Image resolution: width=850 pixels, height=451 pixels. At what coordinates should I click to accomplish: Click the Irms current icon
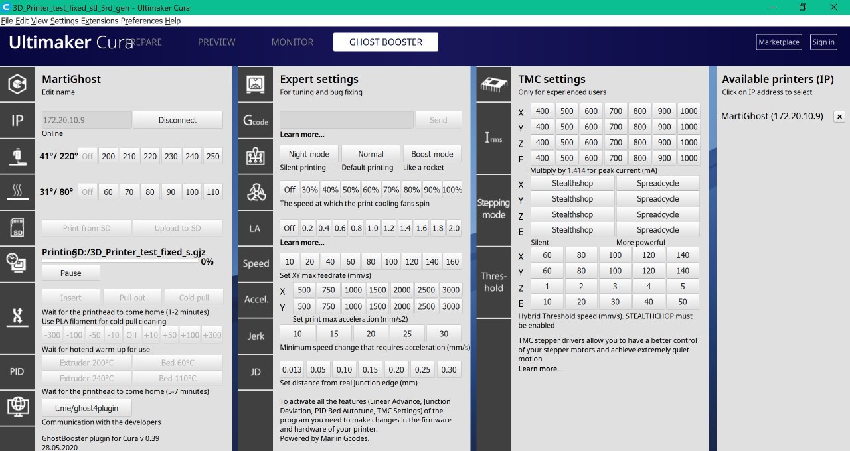[494, 138]
